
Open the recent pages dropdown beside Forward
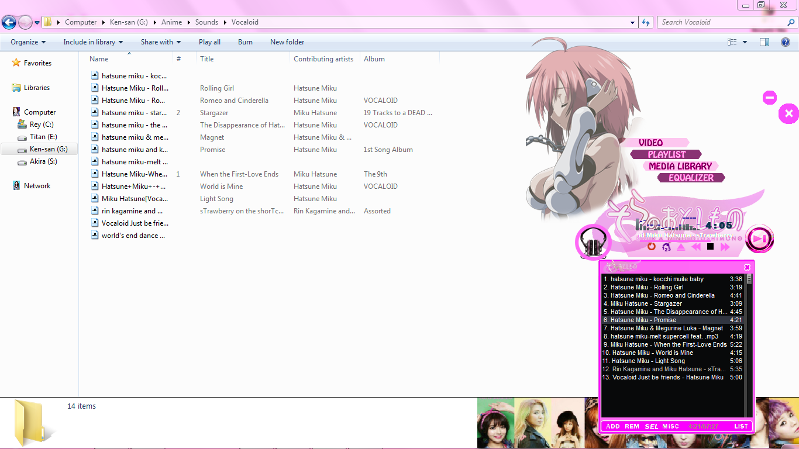(37, 23)
